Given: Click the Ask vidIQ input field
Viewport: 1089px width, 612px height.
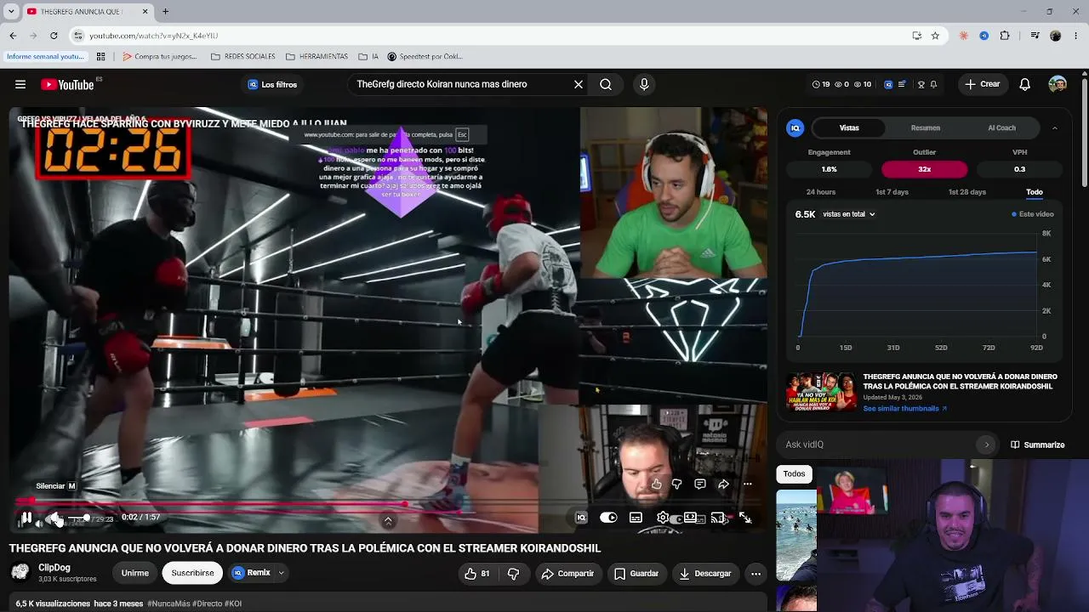Looking at the screenshot, I should coord(880,445).
